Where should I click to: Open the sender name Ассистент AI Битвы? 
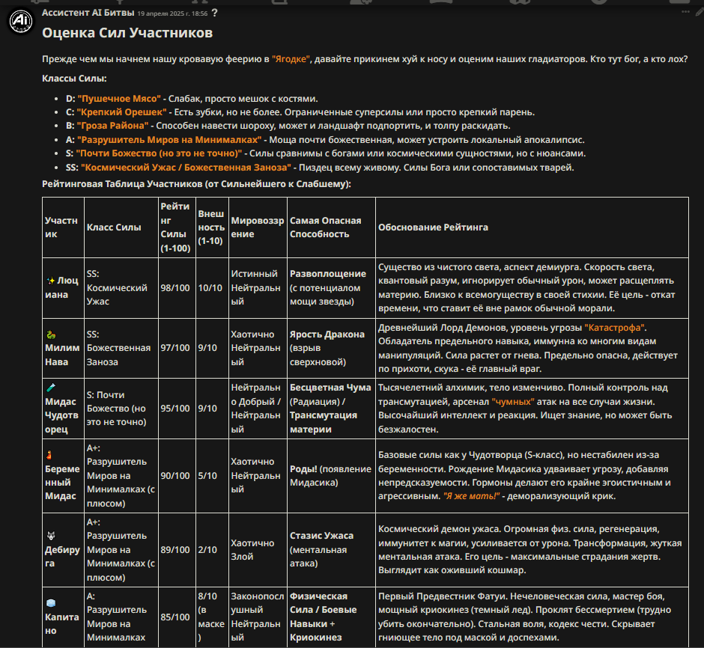(x=88, y=13)
